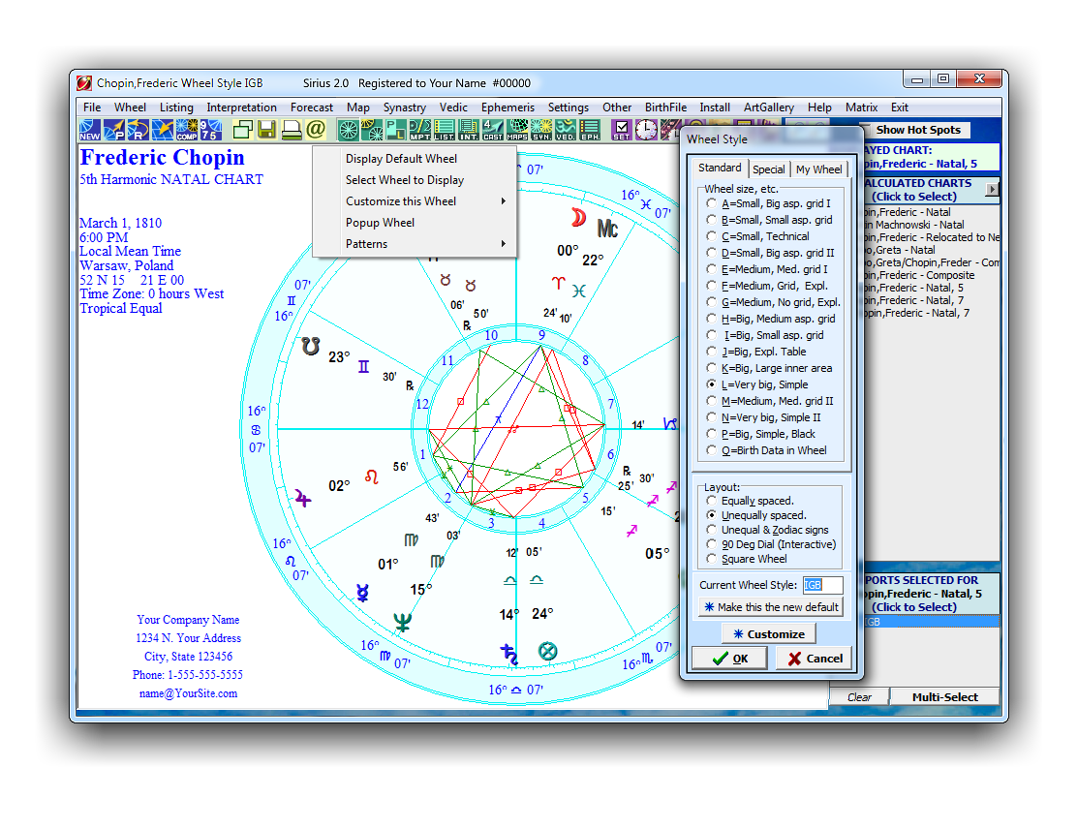Click the single wheel chart icon
Screen dimensions: 1077x829
point(349,130)
